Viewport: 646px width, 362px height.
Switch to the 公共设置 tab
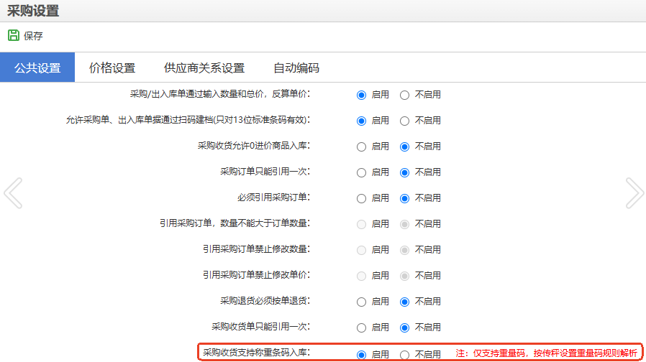click(x=37, y=68)
